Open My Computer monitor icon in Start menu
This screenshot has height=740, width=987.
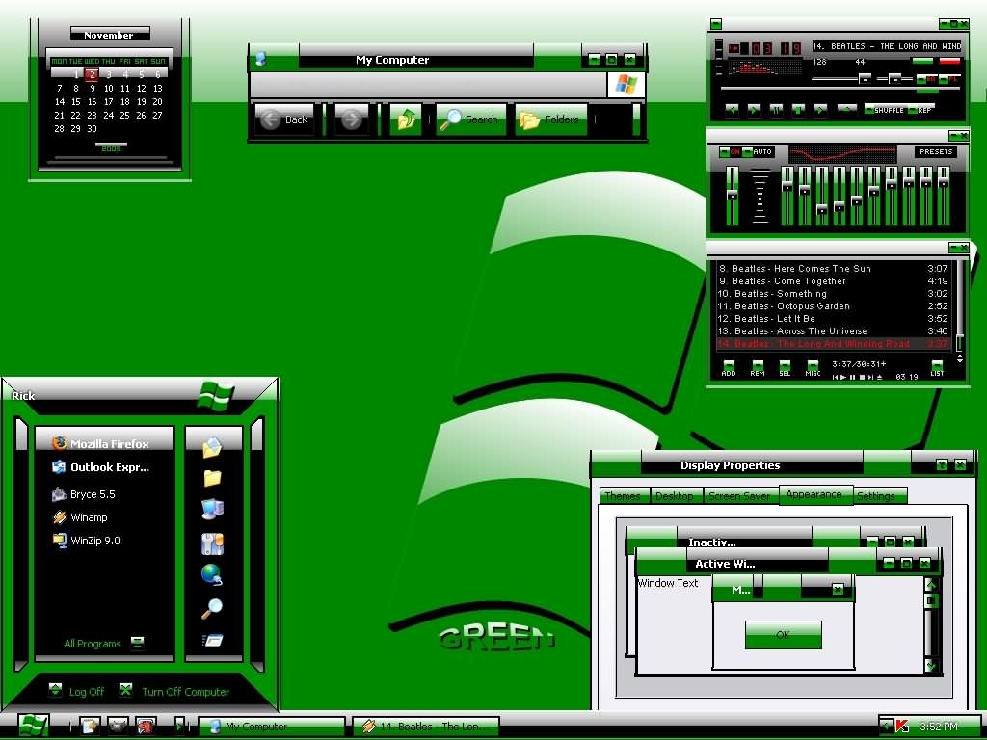coord(213,509)
